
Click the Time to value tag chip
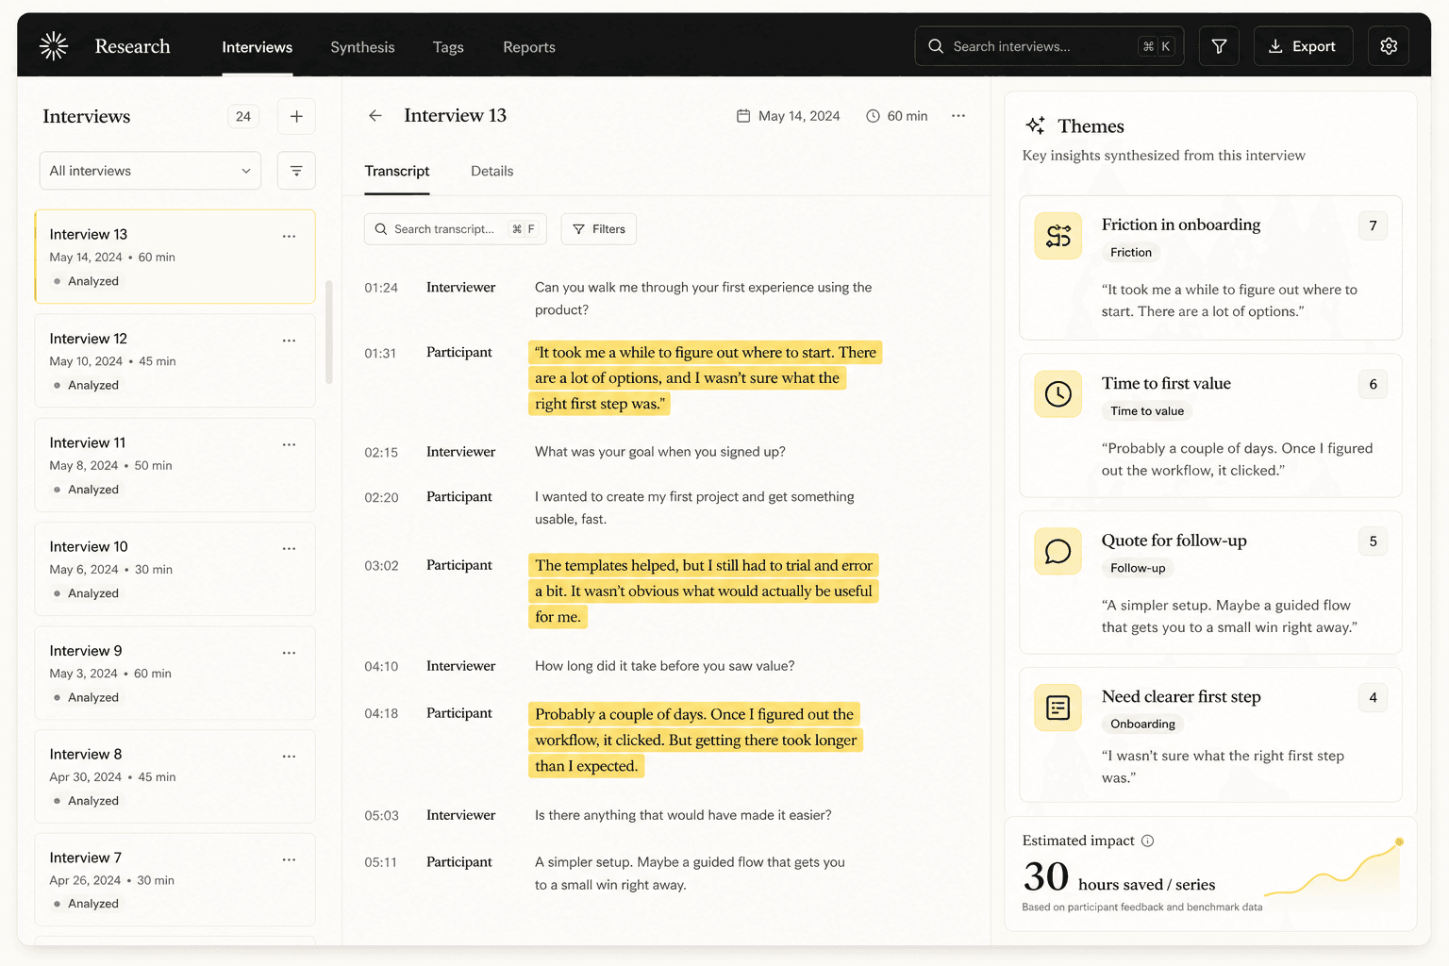click(1147, 411)
